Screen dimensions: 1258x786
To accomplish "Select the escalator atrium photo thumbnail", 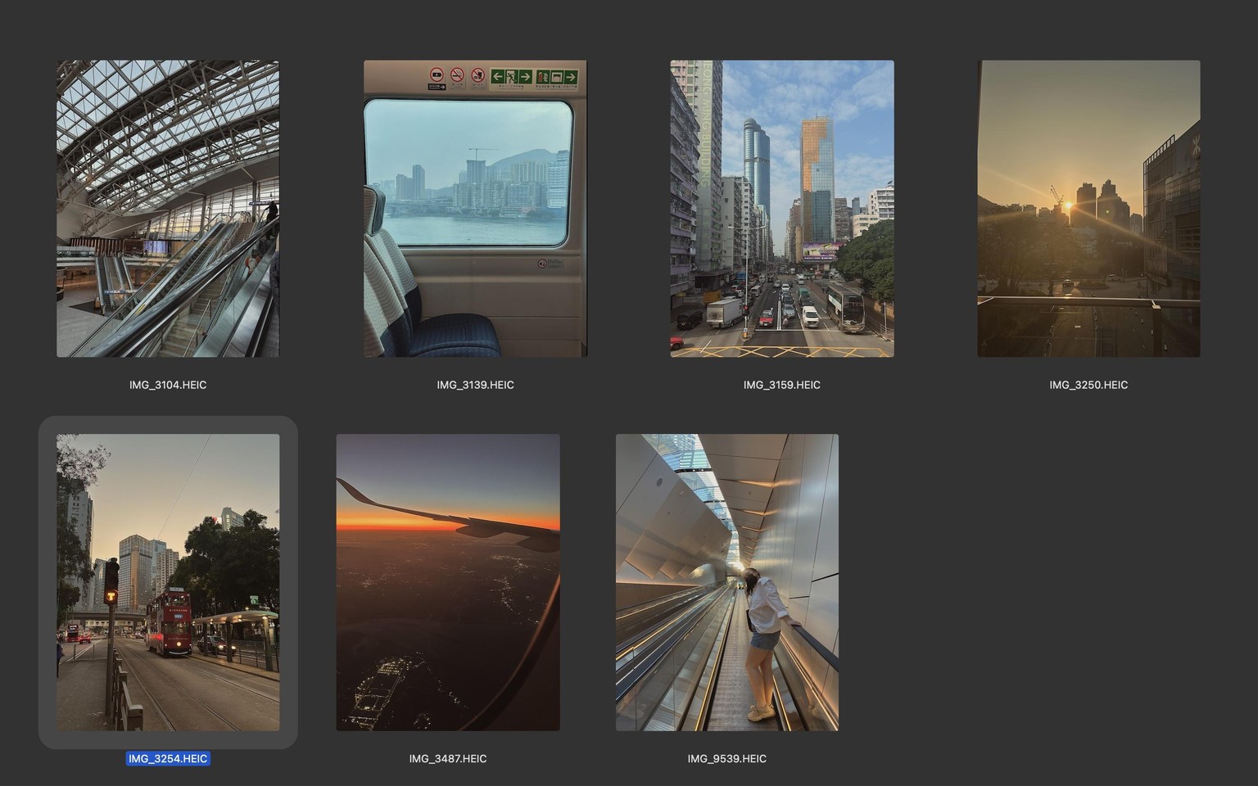I will (168, 209).
